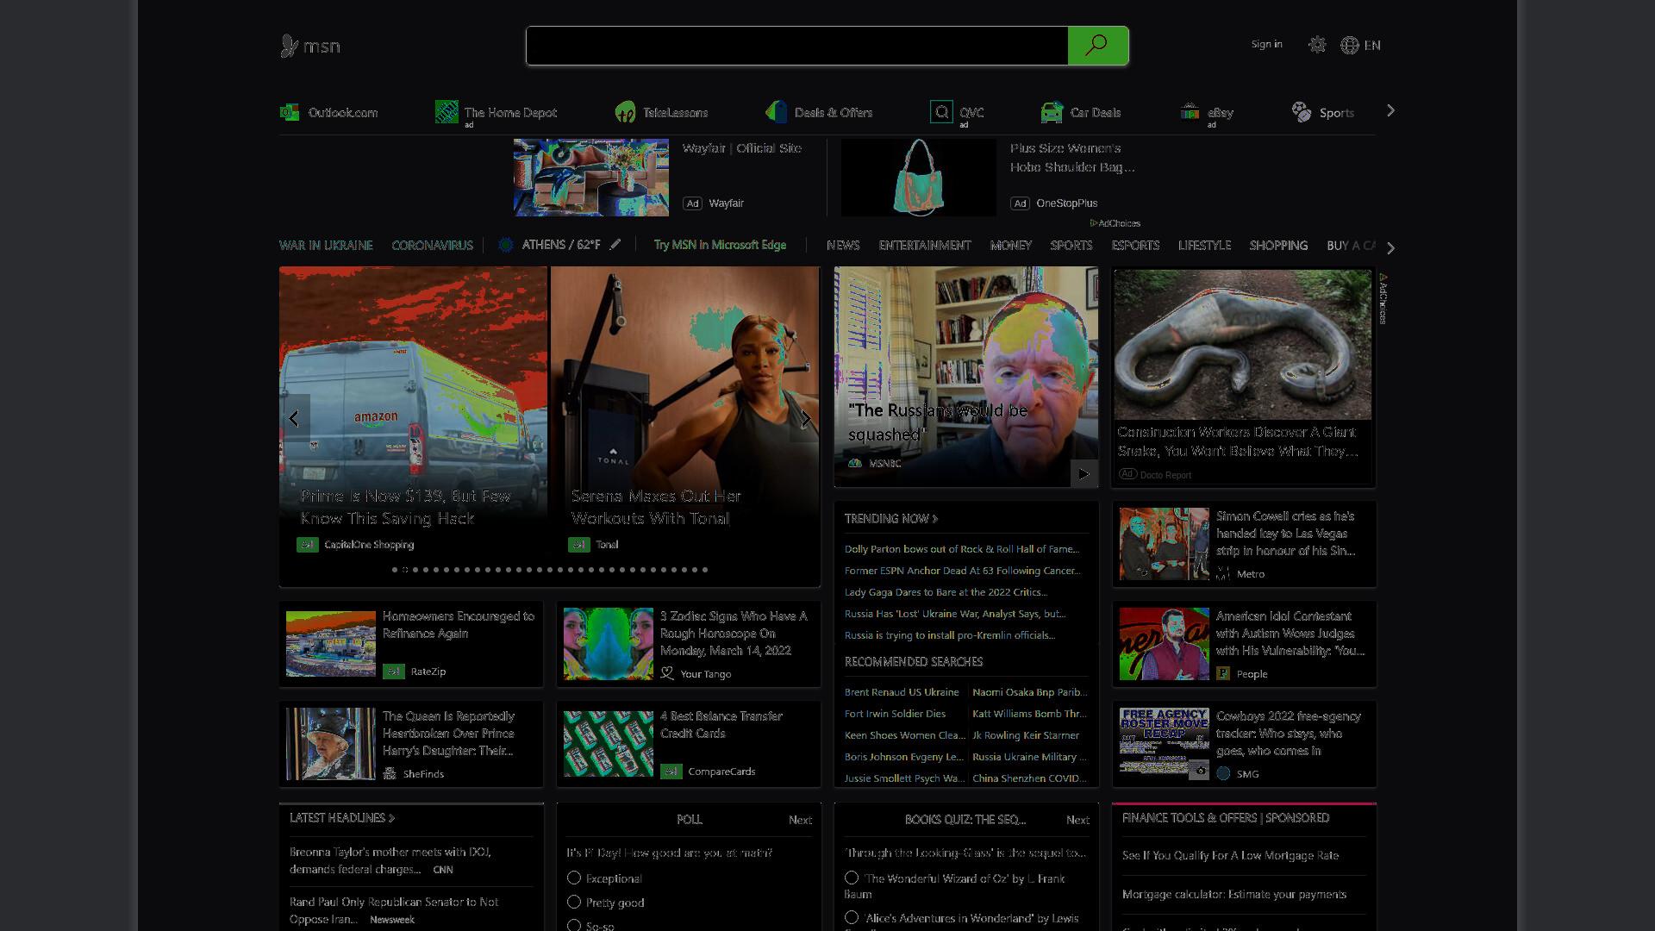Click Next in the Books Quiz card

coord(1077,820)
